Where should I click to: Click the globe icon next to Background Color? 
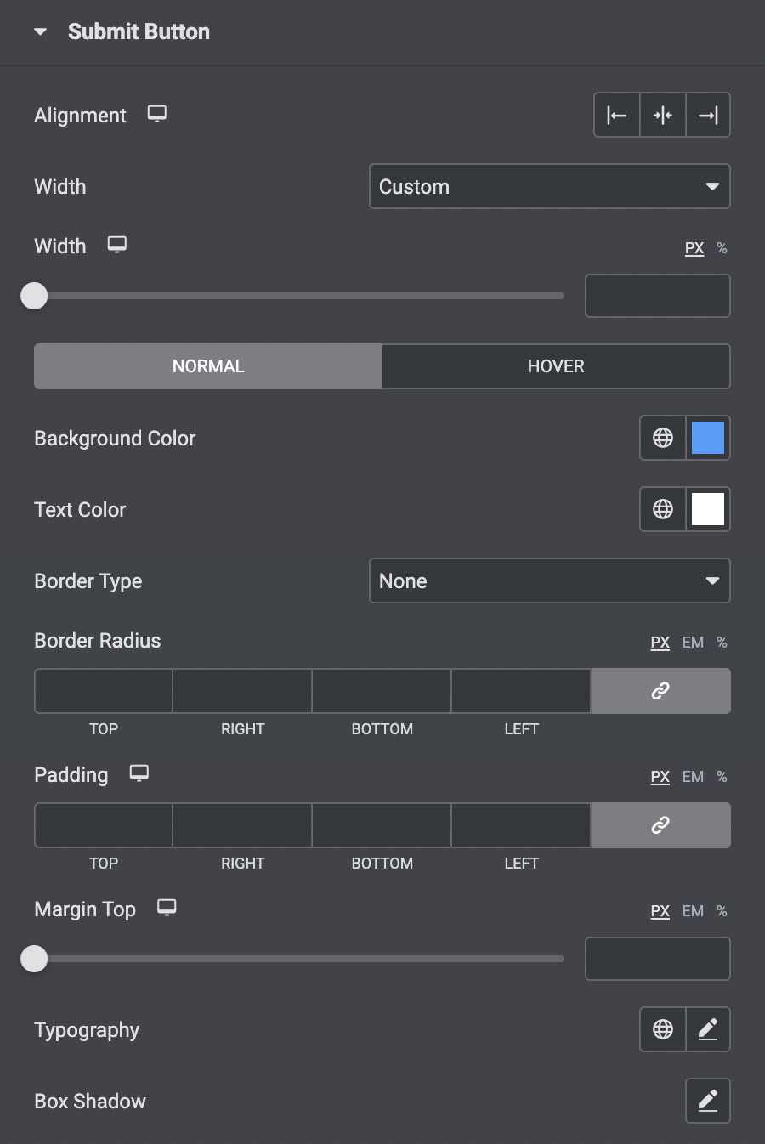pyautogui.click(x=662, y=438)
